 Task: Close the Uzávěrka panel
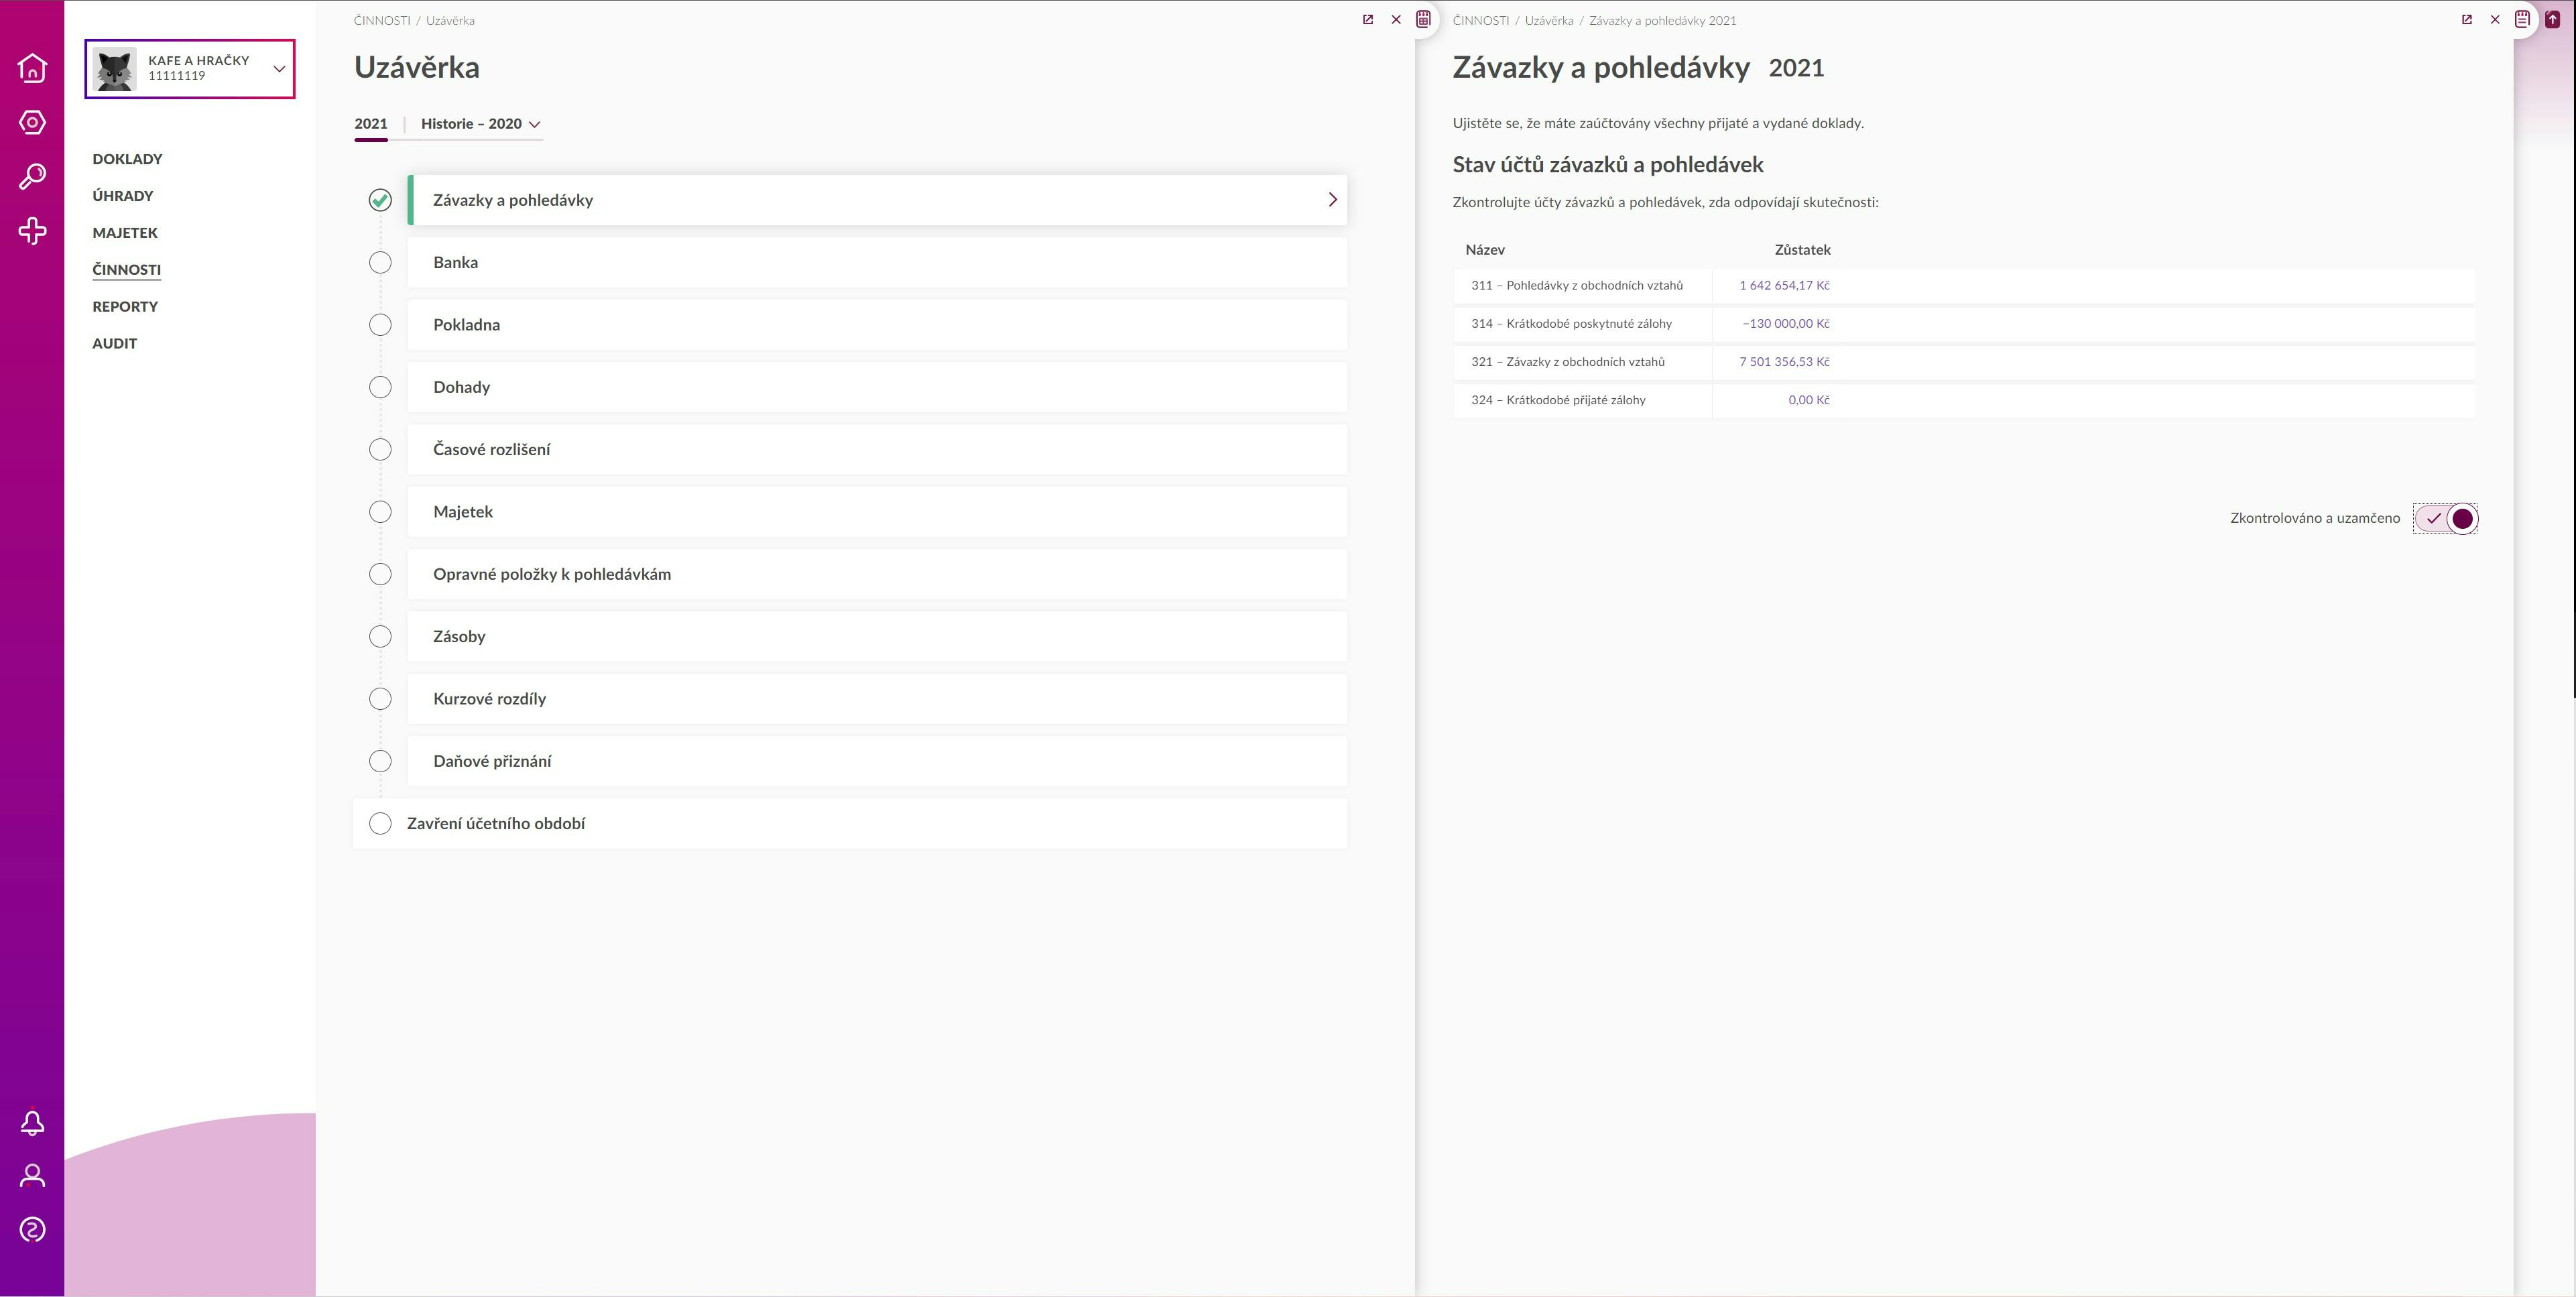click(x=1396, y=19)
